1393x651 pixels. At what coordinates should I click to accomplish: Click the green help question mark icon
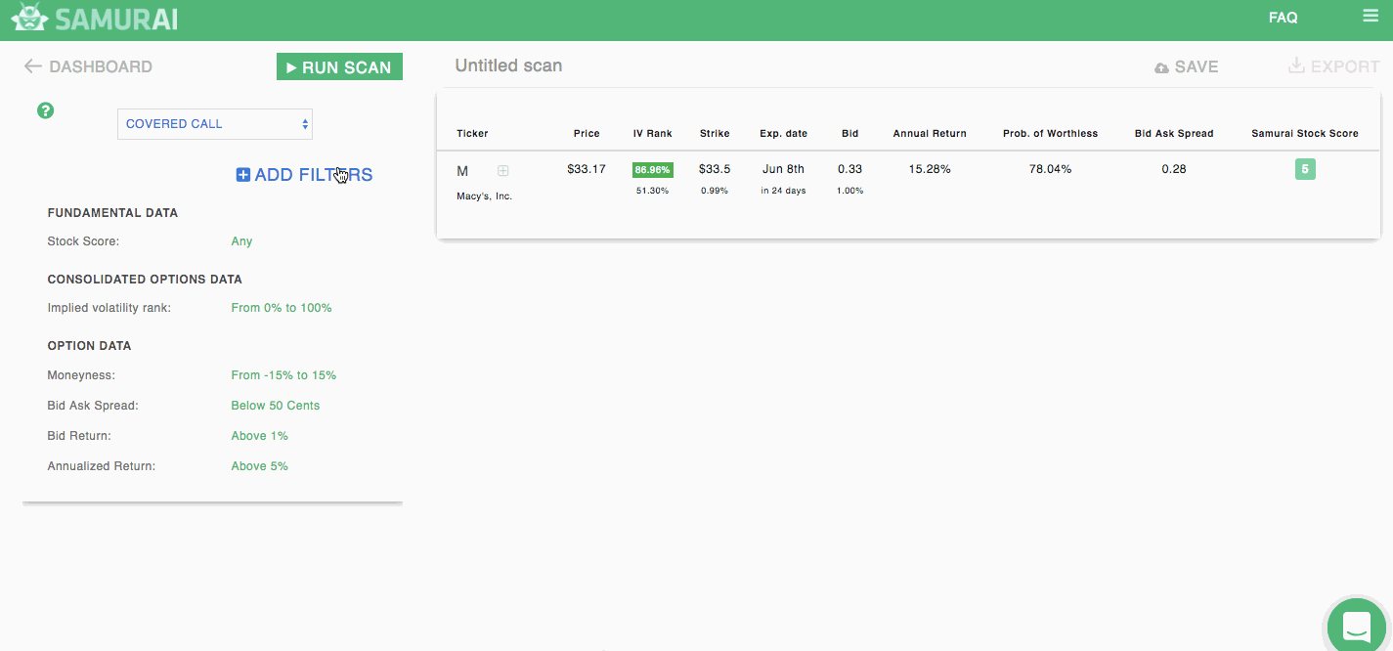(x=45, y=110)
